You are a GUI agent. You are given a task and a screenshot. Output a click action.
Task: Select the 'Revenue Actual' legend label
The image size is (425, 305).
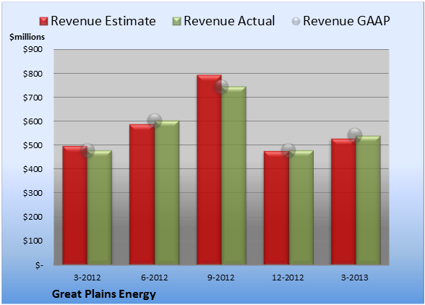(x=229, y=21)
